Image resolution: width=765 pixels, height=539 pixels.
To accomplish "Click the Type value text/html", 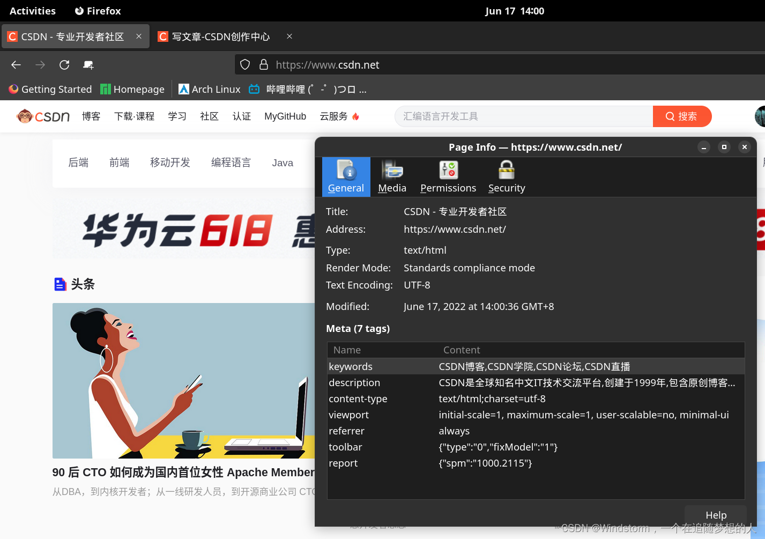I will coord(425,250).
